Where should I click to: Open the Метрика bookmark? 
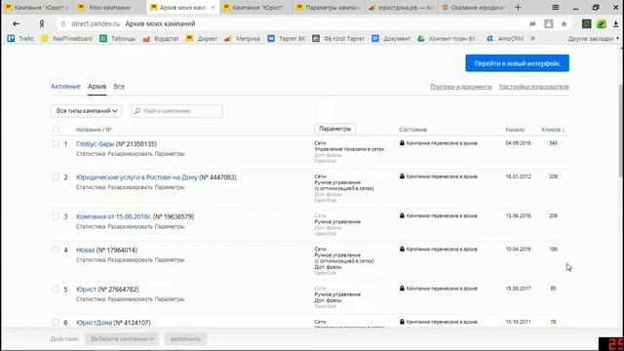point(242,39)
